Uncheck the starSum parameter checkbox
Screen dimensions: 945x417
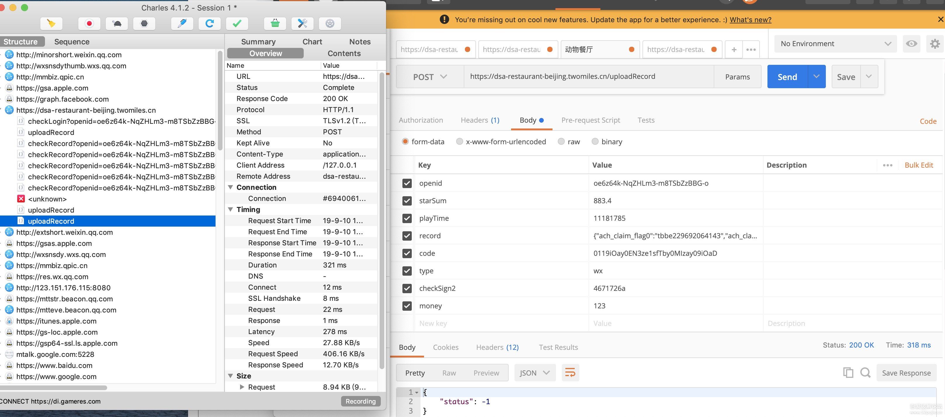click(x=407, y=201)
